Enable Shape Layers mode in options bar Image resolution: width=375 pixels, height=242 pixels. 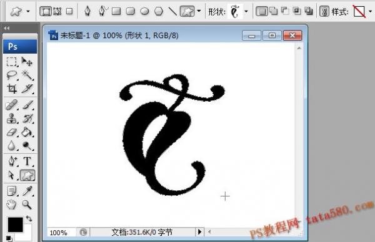[46, 11]
